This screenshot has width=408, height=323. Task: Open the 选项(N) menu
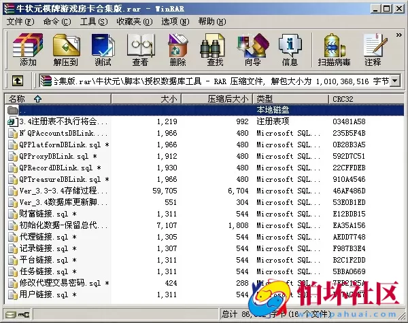coord(175,22)
